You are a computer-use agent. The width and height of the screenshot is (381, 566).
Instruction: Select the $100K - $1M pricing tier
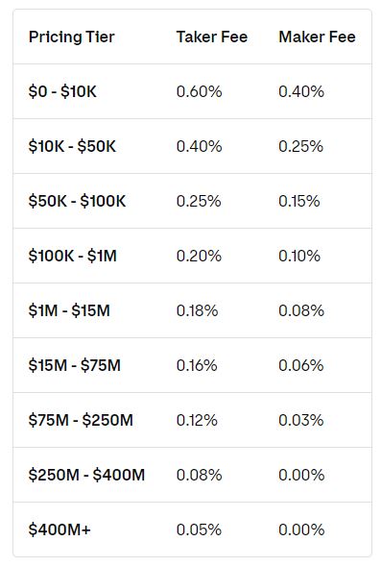[x=72, y=257]
